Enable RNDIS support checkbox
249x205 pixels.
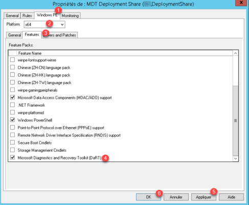pos(12,135)
